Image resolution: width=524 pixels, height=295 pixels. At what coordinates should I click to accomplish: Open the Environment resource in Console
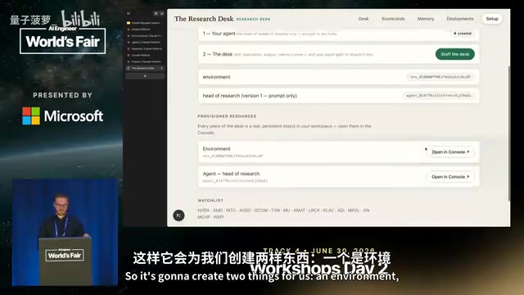[450, 152]
